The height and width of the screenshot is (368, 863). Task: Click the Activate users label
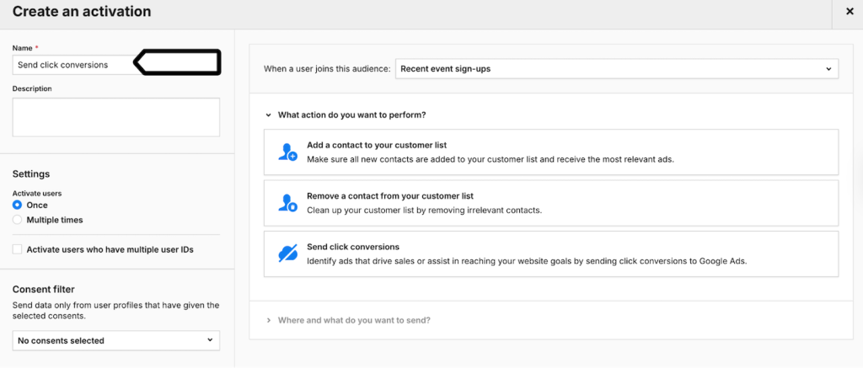click(x=37, y=194)
